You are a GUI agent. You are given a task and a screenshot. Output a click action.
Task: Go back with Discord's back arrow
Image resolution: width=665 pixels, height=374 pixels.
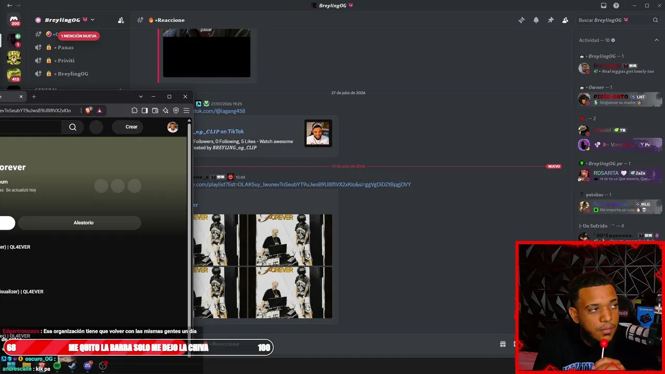[x=9, y=6]
